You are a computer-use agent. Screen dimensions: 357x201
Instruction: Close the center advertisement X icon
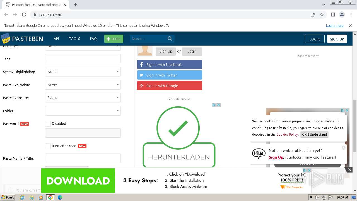pos(219,105)
